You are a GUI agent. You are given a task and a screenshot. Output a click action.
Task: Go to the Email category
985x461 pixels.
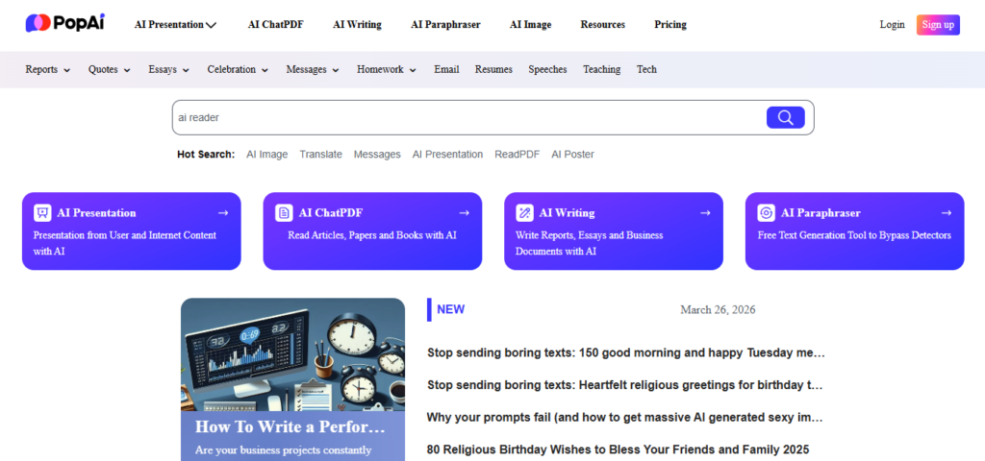(446, 69)
